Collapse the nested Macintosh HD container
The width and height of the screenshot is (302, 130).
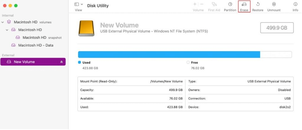pos(7,30)
